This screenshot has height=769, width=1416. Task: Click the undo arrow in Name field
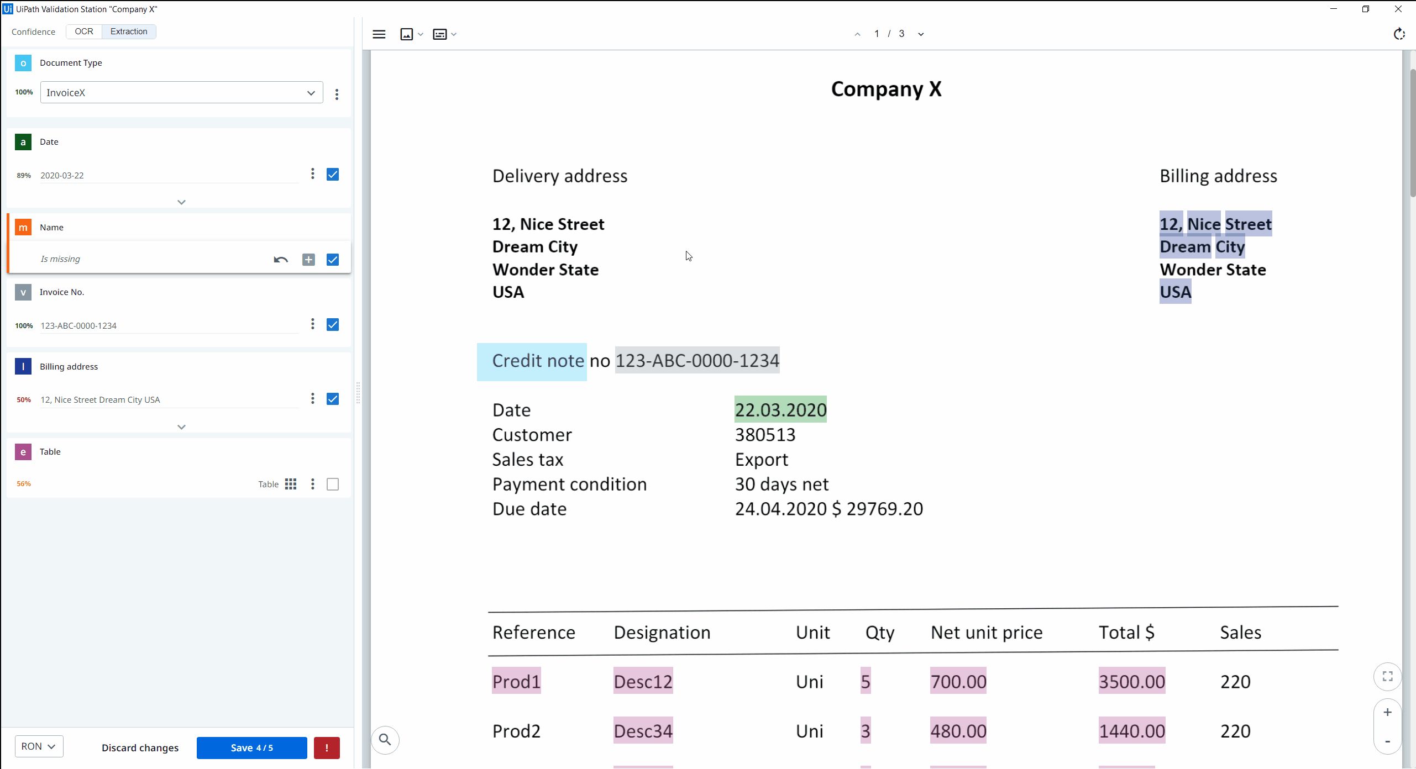(281, 260)
